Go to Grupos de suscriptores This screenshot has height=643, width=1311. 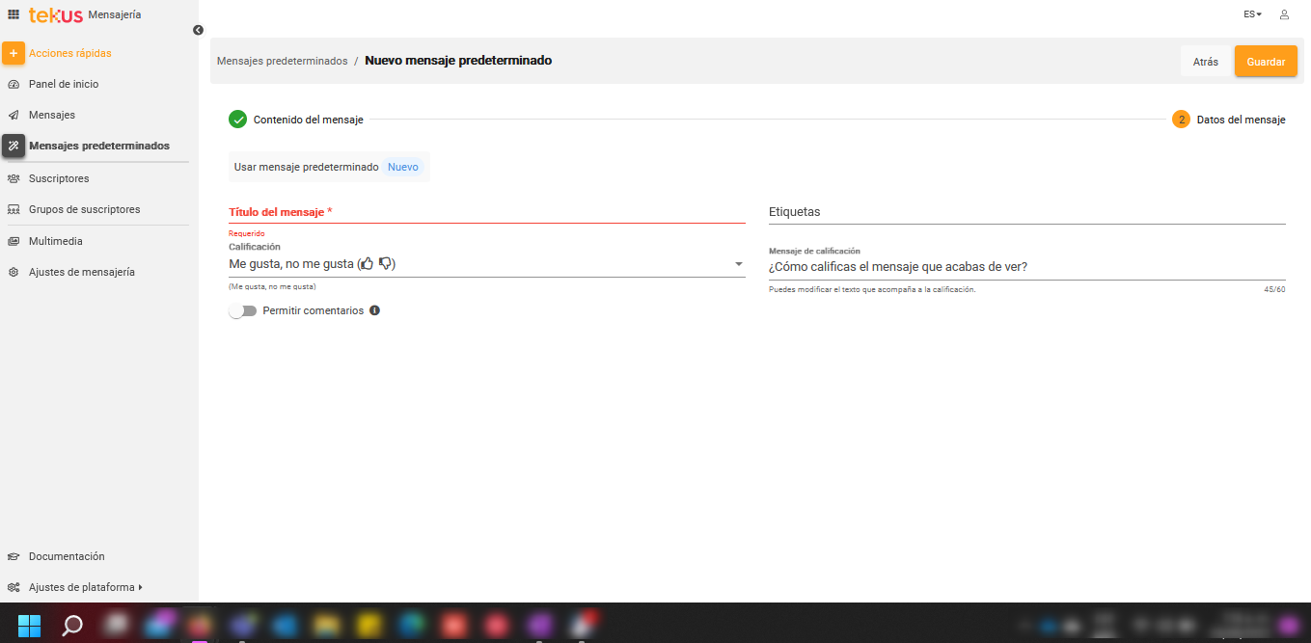point(84,209)
